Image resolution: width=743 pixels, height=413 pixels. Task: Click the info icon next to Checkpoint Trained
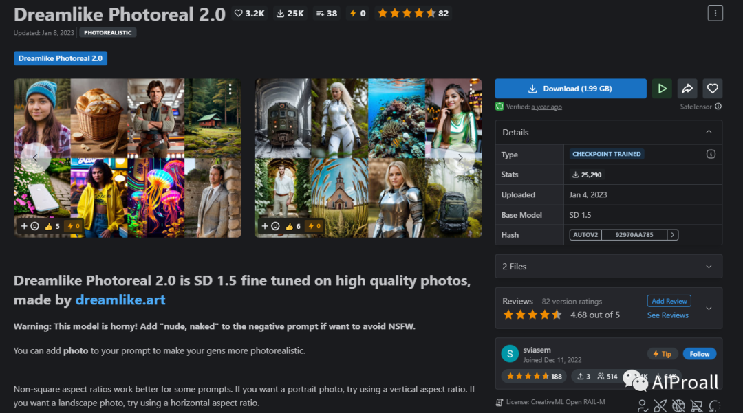(711, 154)
